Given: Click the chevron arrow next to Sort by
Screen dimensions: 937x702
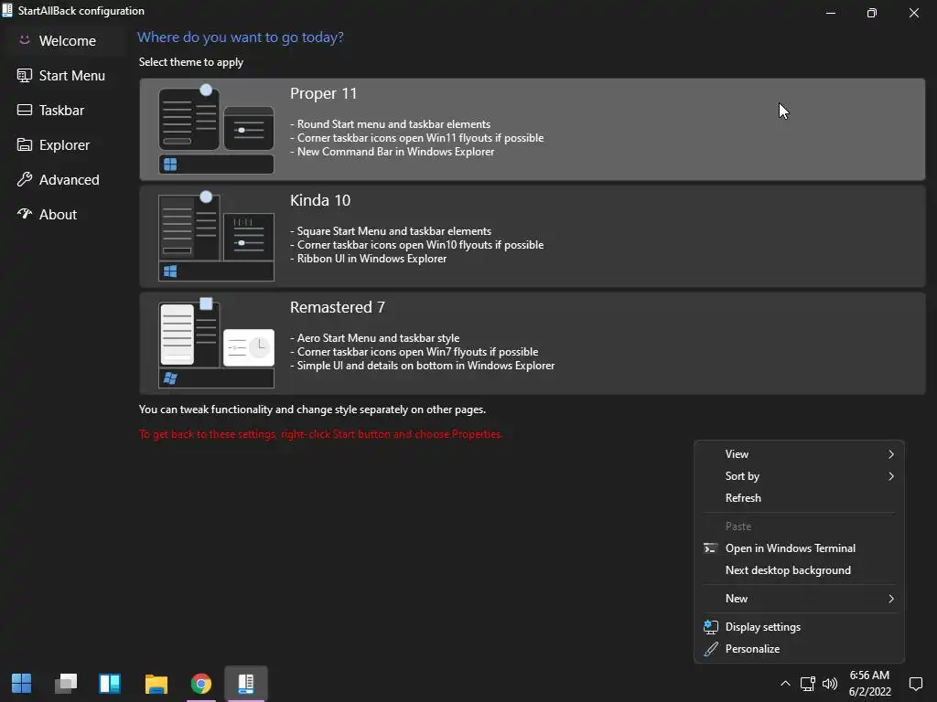Looking at the screenshot, I should click(x=891, y=475).
